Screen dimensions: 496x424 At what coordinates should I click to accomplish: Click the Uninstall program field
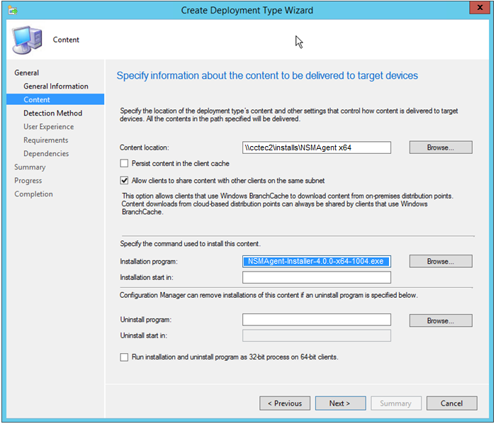pyautogui.click(x=317, y=320)
